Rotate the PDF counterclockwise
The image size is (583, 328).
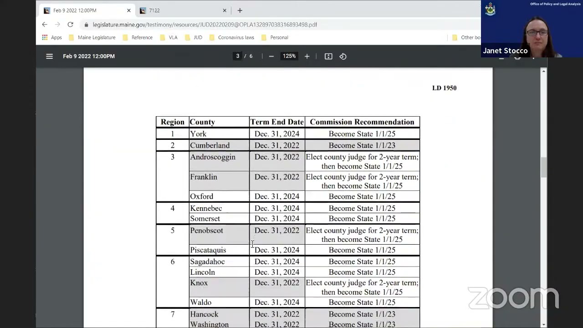tap(343, 56)
